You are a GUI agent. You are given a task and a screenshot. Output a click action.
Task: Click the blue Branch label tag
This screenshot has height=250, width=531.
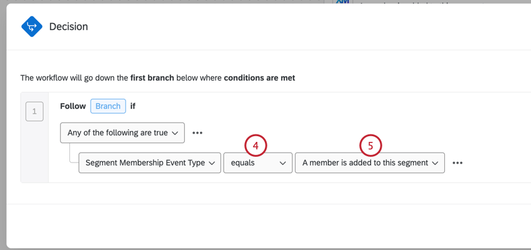[x=108, y=106]
